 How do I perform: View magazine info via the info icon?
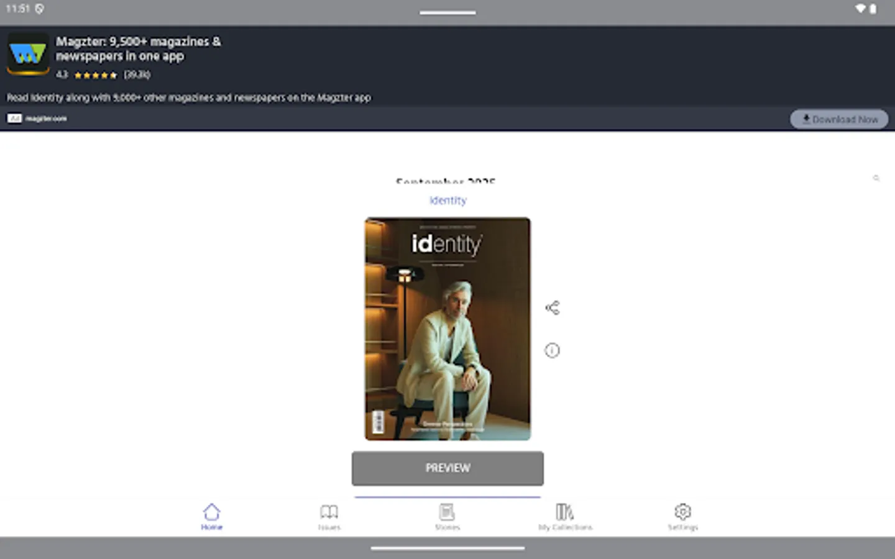(x=552, y=350)
